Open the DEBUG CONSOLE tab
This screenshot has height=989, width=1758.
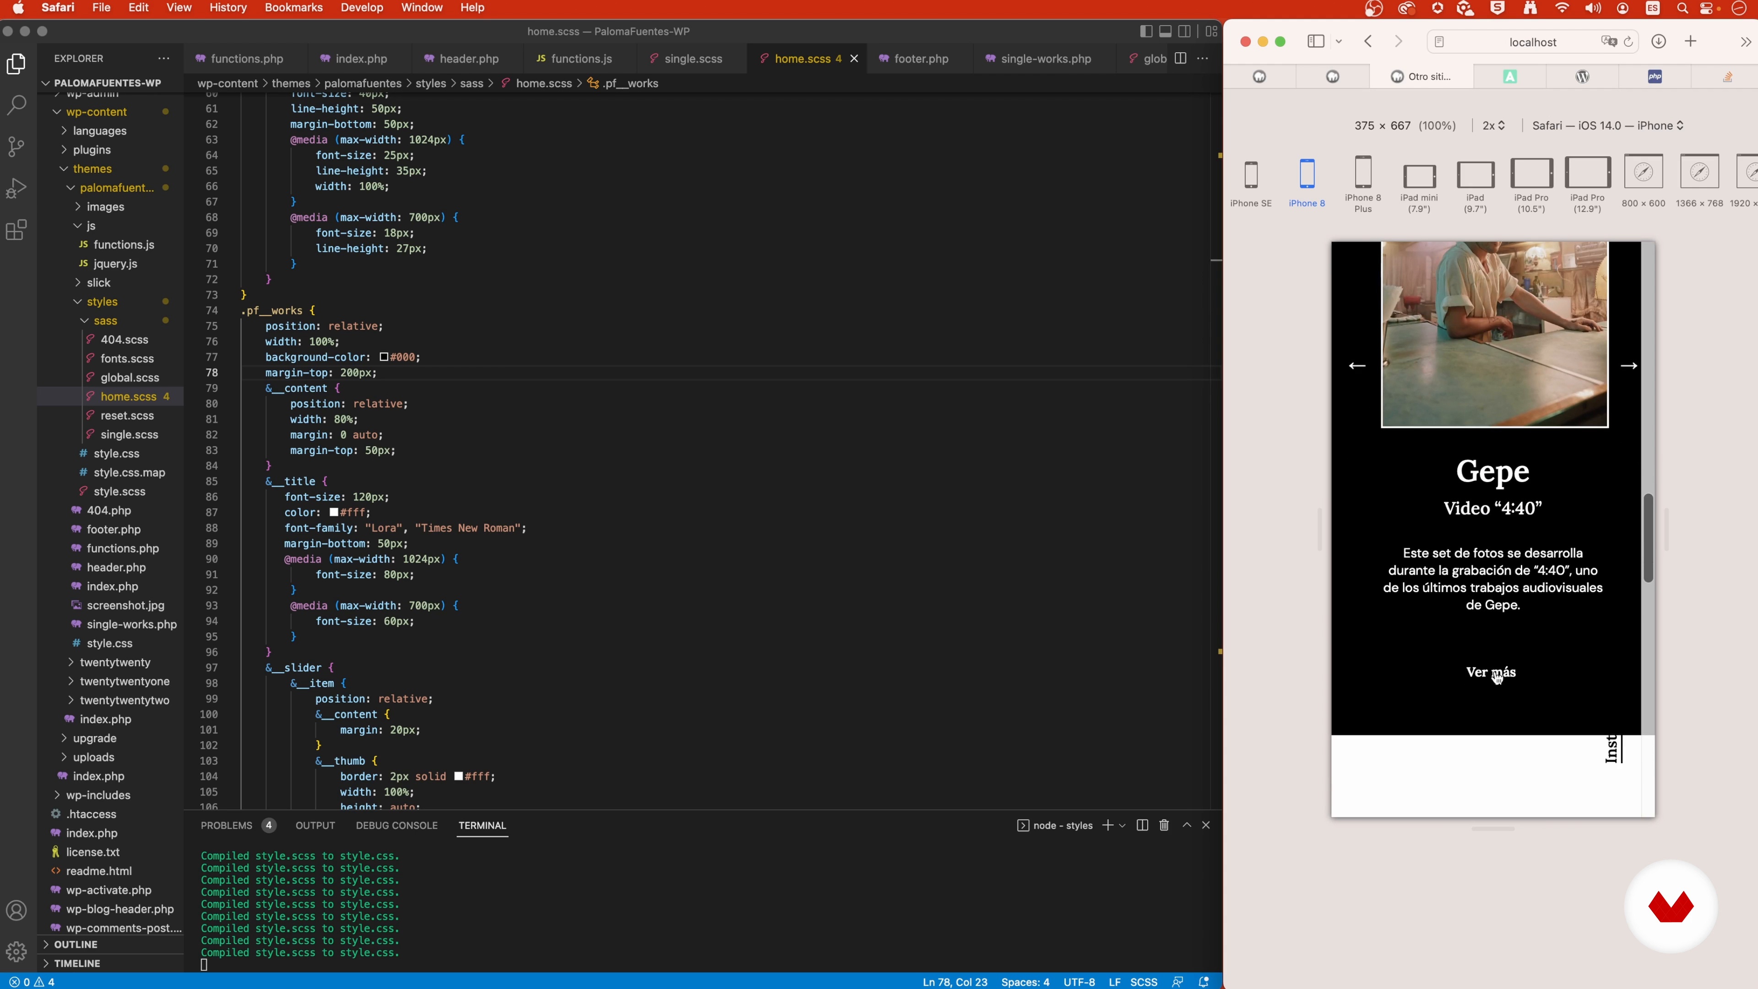click(396, 825)
